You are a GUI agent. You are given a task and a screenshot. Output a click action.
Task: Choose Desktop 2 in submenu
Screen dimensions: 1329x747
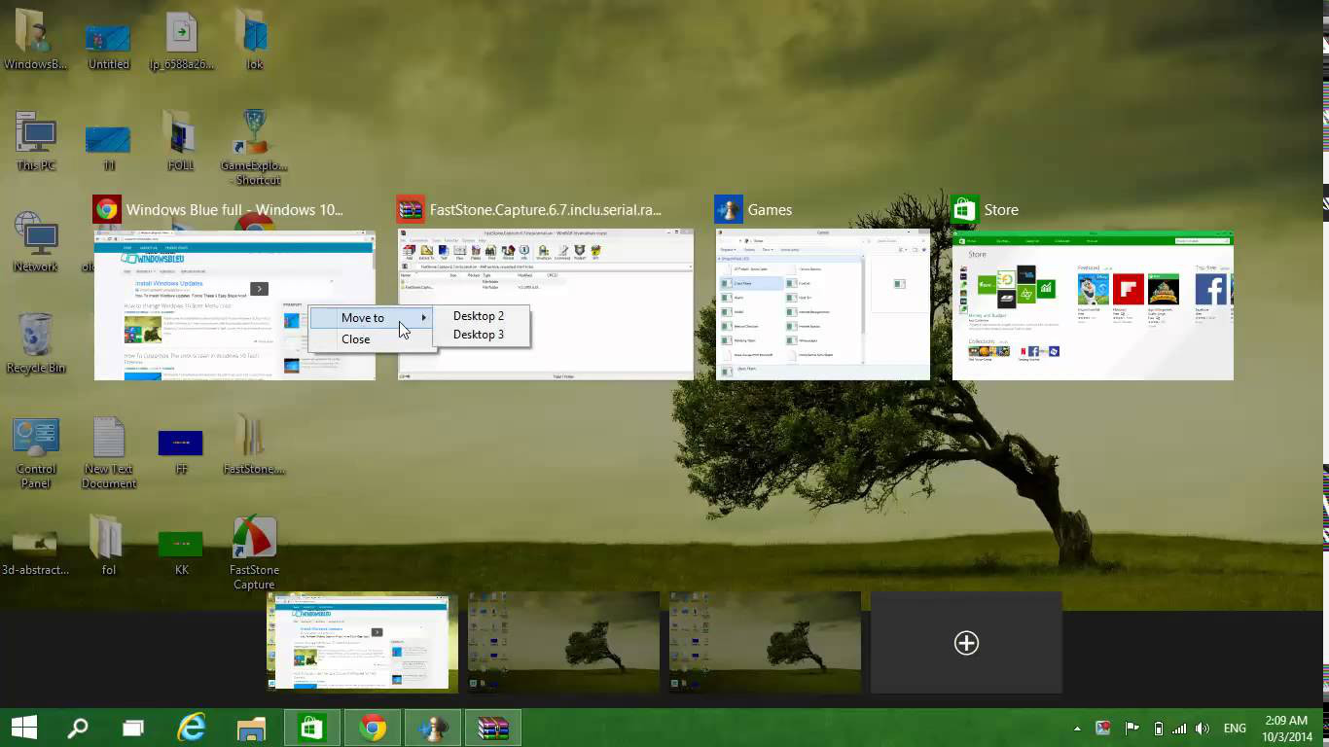(x=479, y=316)
